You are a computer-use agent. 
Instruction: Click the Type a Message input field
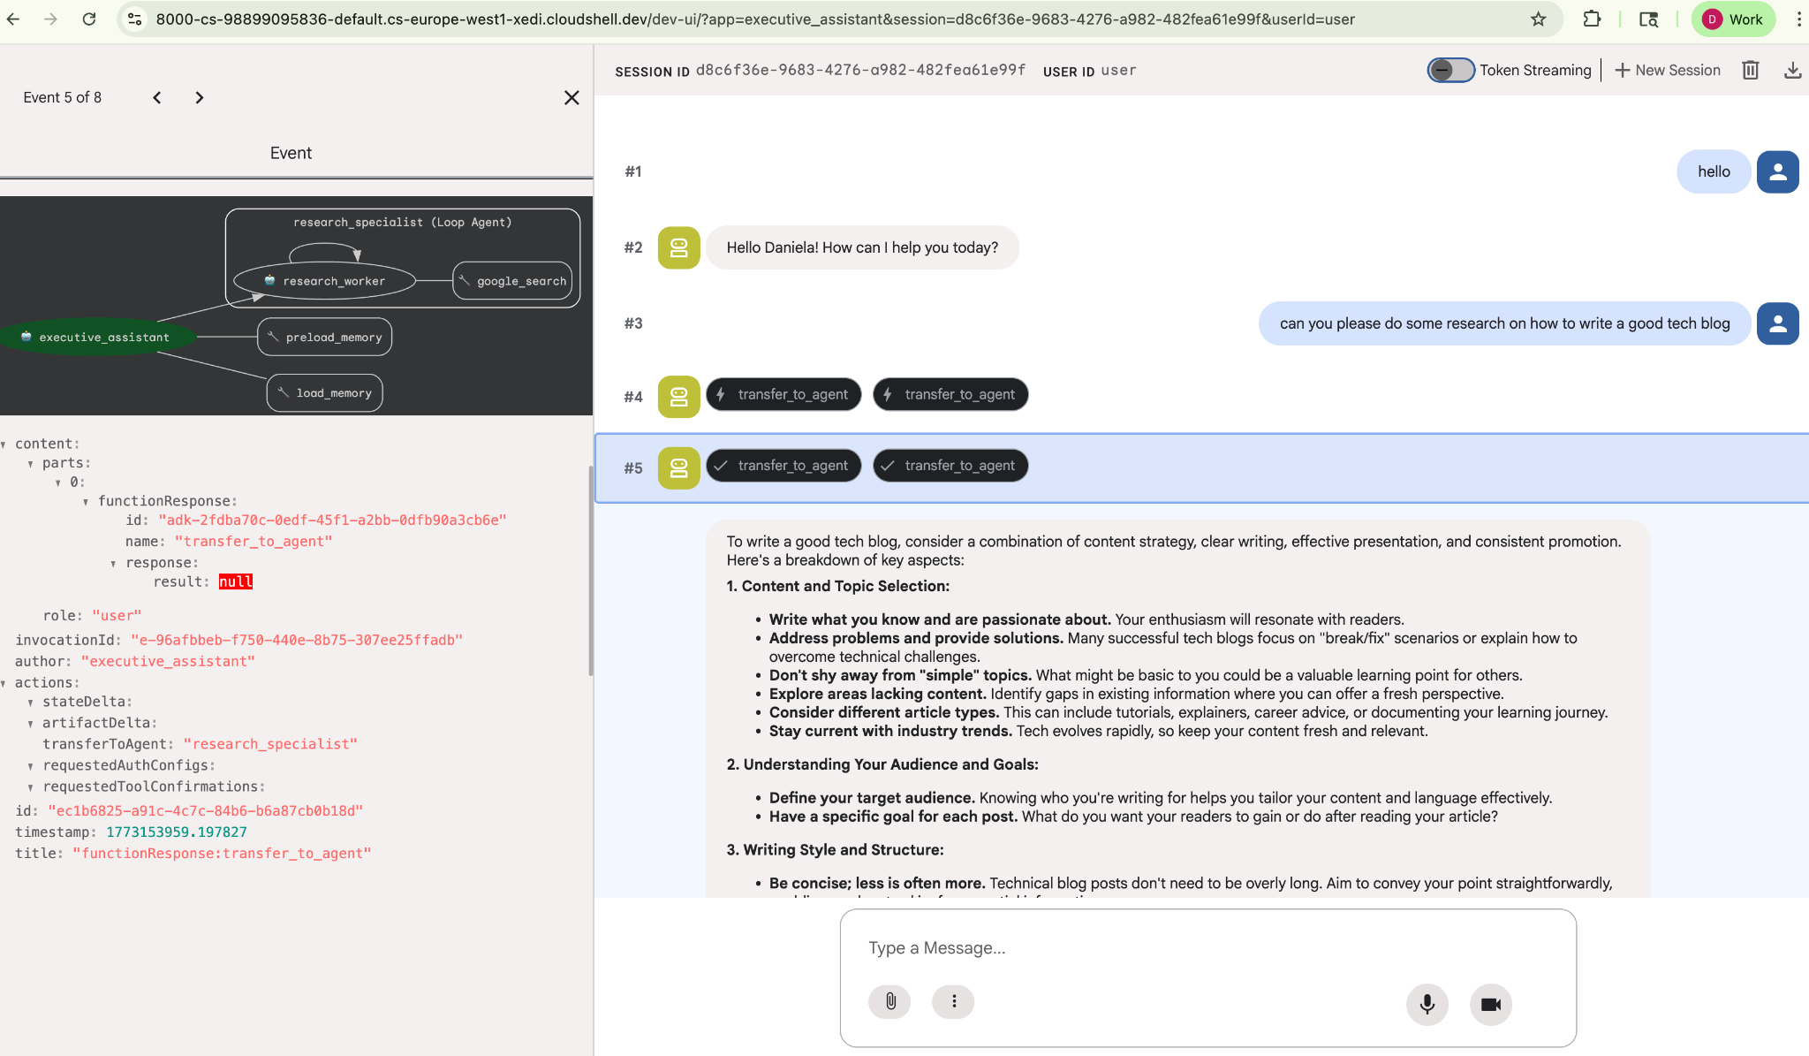(1207, 948)
